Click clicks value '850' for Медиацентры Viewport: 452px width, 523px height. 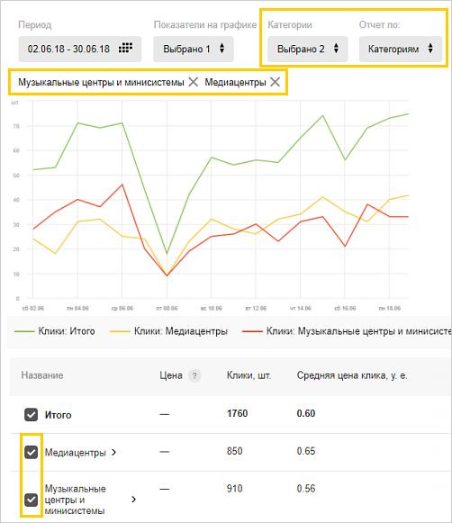[234, 451]
